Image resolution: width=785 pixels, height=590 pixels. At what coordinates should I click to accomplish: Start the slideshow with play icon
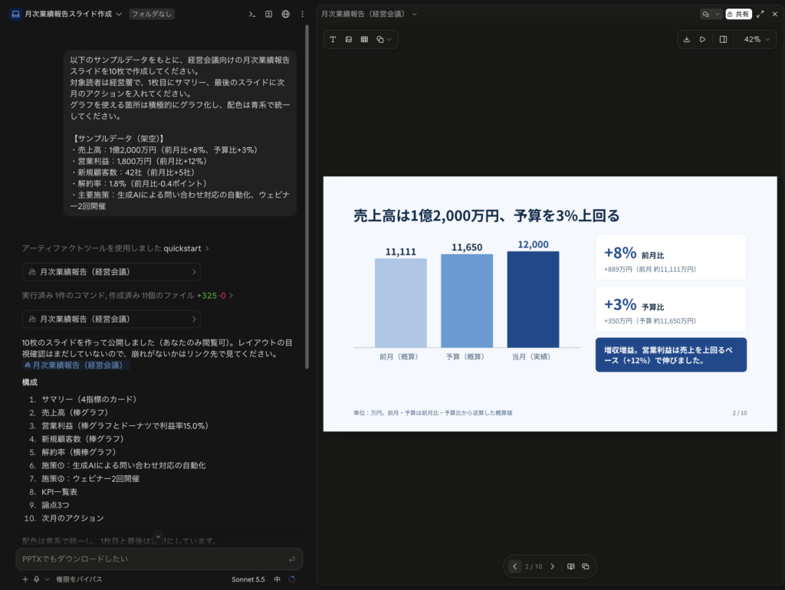click(x=702, y=39)
